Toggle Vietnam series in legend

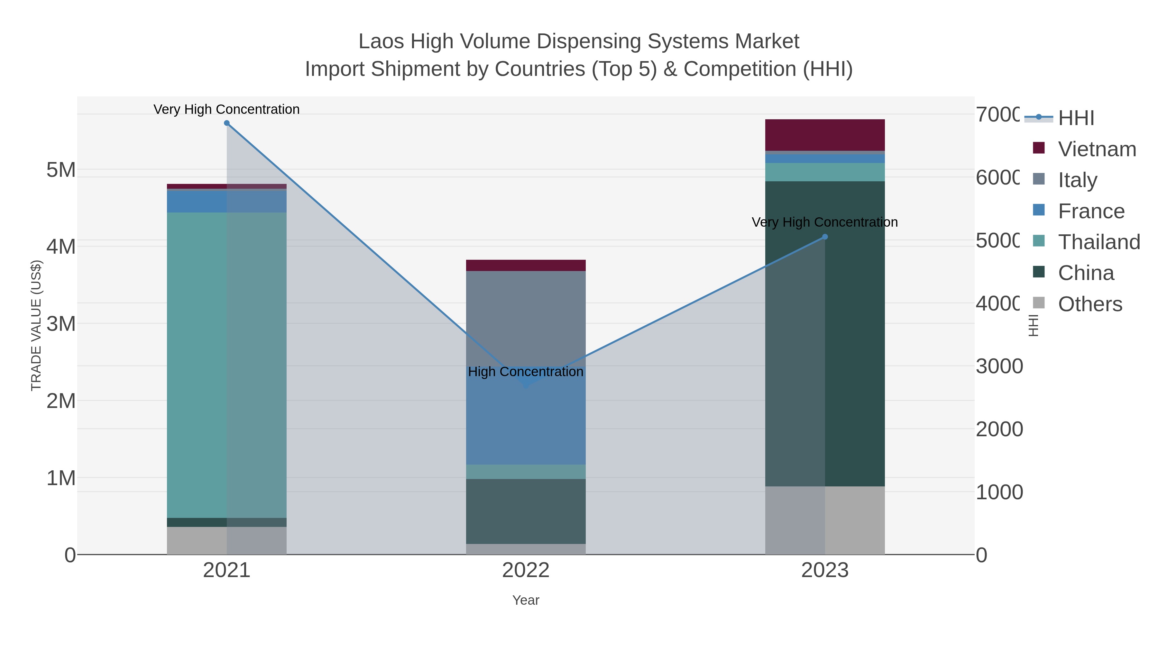click(x=1084, y=149)
